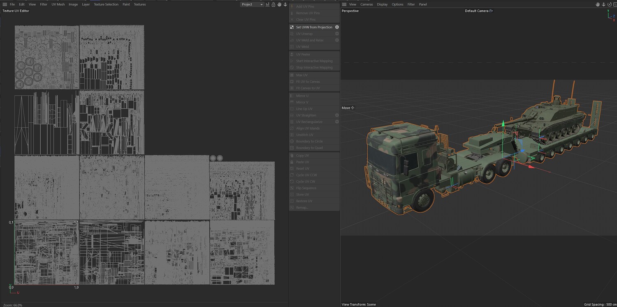
Task: Click the Remove UV Pins icon
Action: [292, 13]
